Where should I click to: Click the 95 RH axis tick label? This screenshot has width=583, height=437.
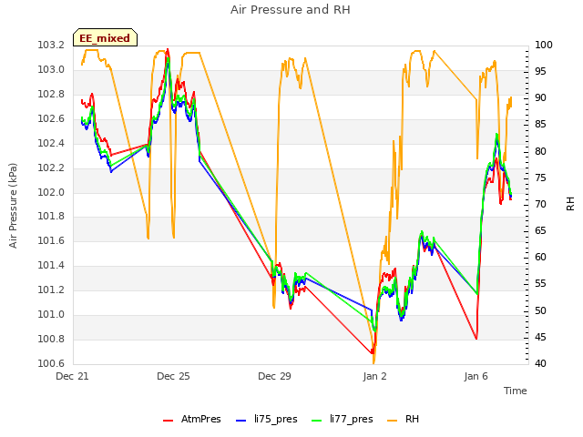point(540,71)
